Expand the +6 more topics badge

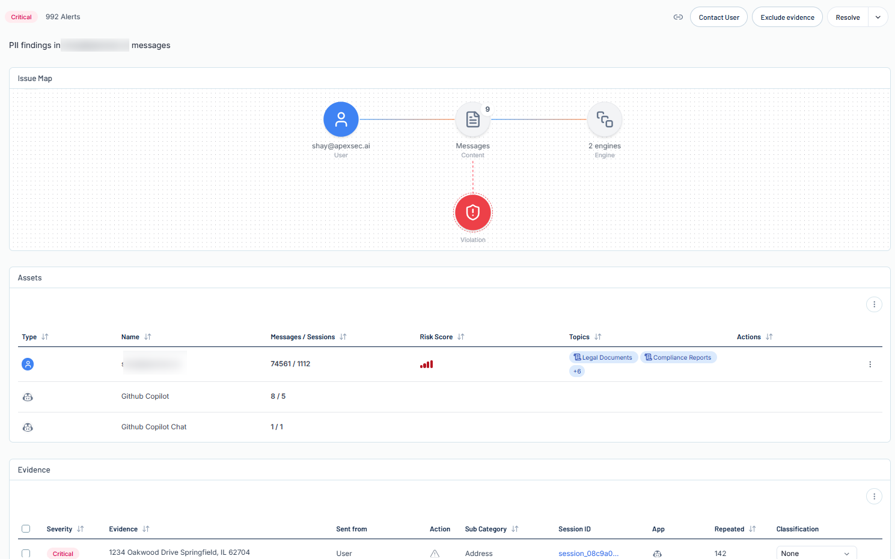[x=577, y=371]
